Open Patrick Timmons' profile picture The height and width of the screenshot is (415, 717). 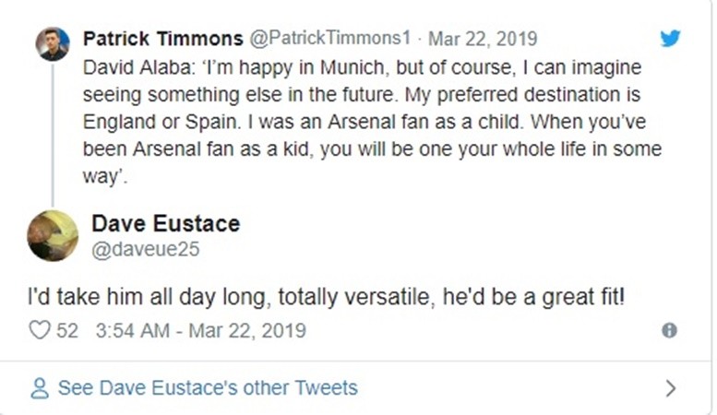52,44
